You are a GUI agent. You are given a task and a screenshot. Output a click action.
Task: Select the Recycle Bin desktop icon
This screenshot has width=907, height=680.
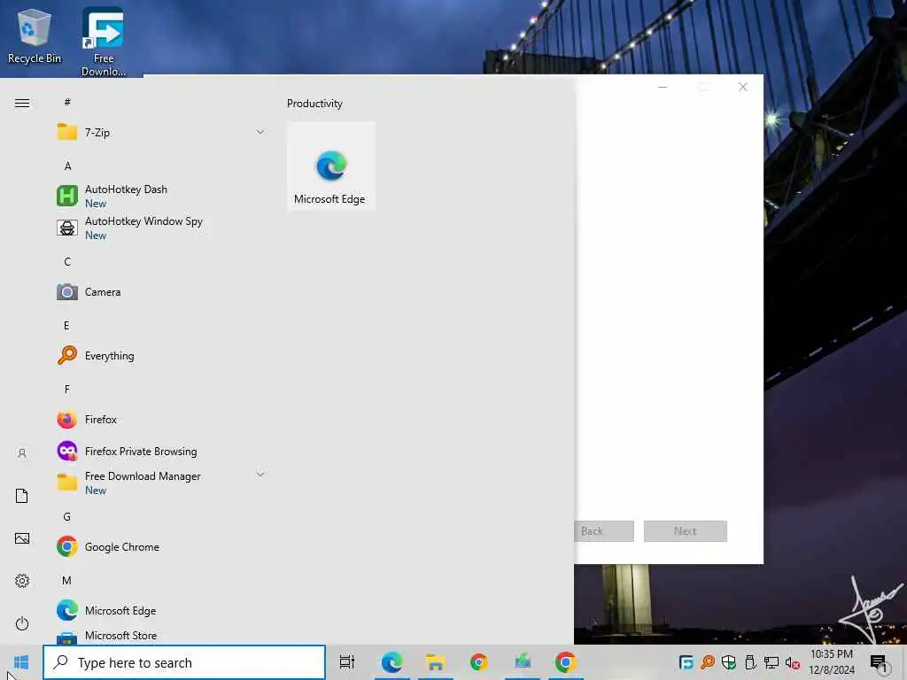35,35
